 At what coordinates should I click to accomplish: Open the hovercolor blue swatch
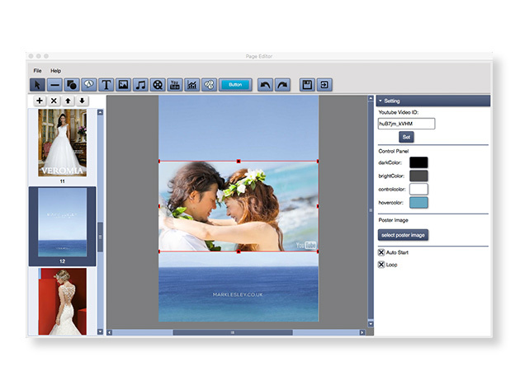point(419,202)
